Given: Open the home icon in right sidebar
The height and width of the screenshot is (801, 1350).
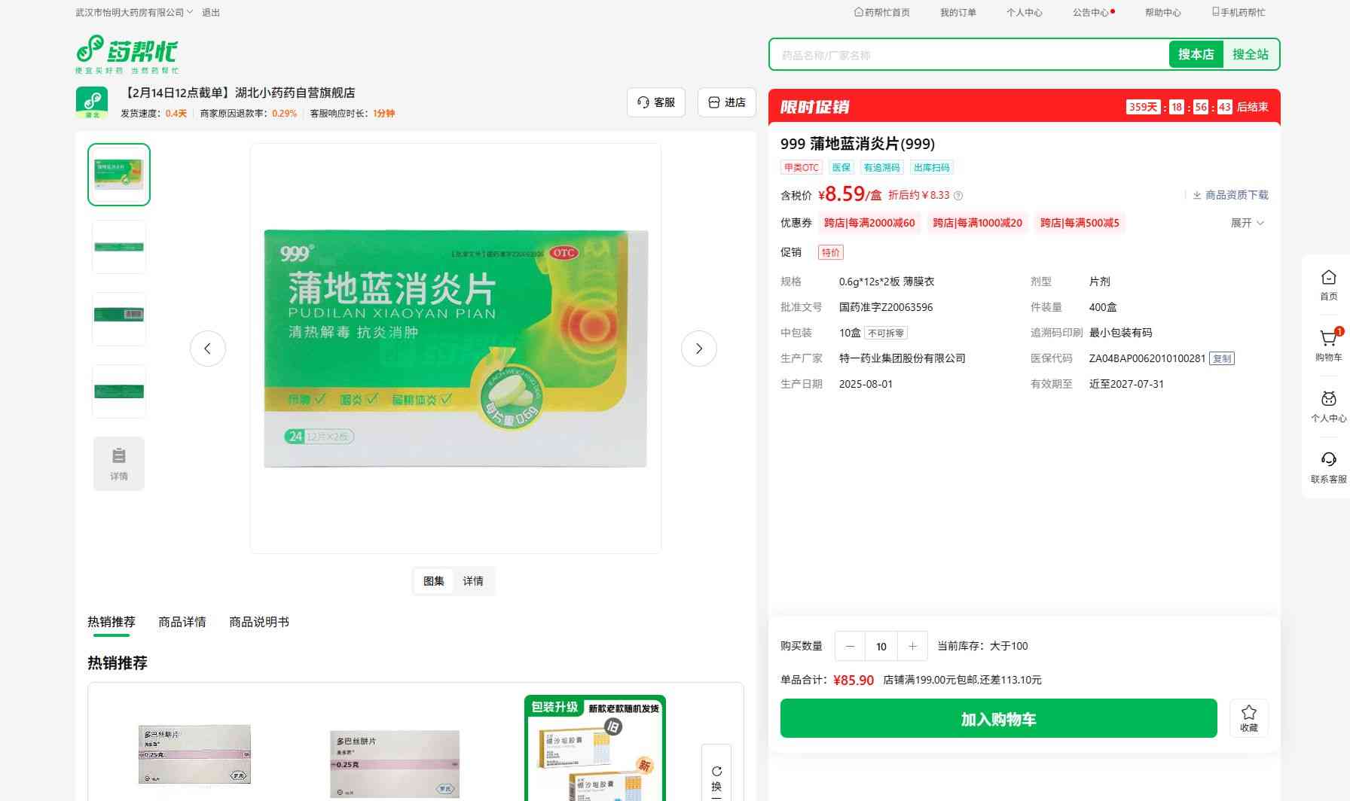Looking at the screenshot, I should tap(1328, 279).
